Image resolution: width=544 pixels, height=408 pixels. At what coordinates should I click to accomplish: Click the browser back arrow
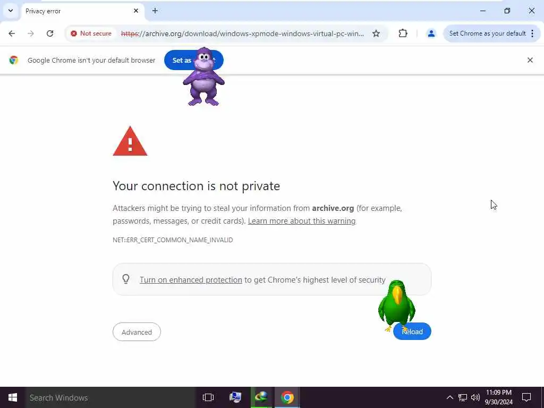pyautogui.click(x=12, y=33)
